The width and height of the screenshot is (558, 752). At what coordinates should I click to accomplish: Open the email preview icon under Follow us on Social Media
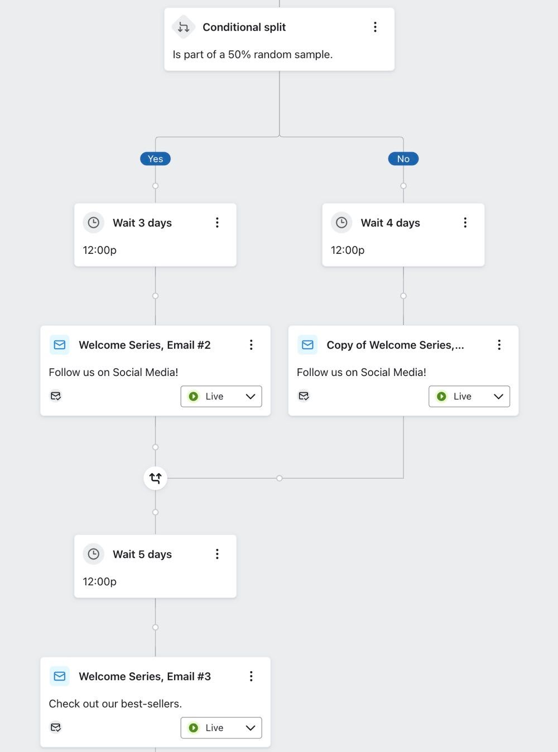point(56,396)
